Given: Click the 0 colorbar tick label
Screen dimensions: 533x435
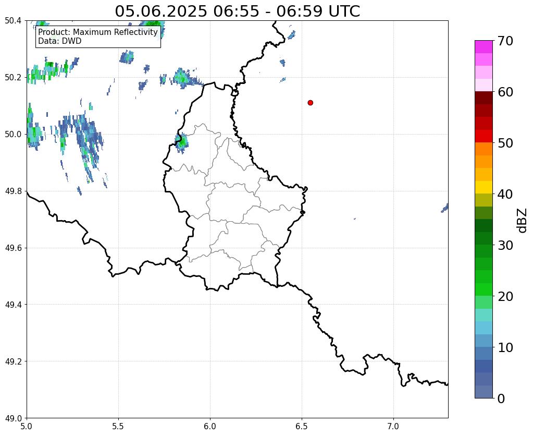Looking at the screenshot, I should click(x=501, y=398).
